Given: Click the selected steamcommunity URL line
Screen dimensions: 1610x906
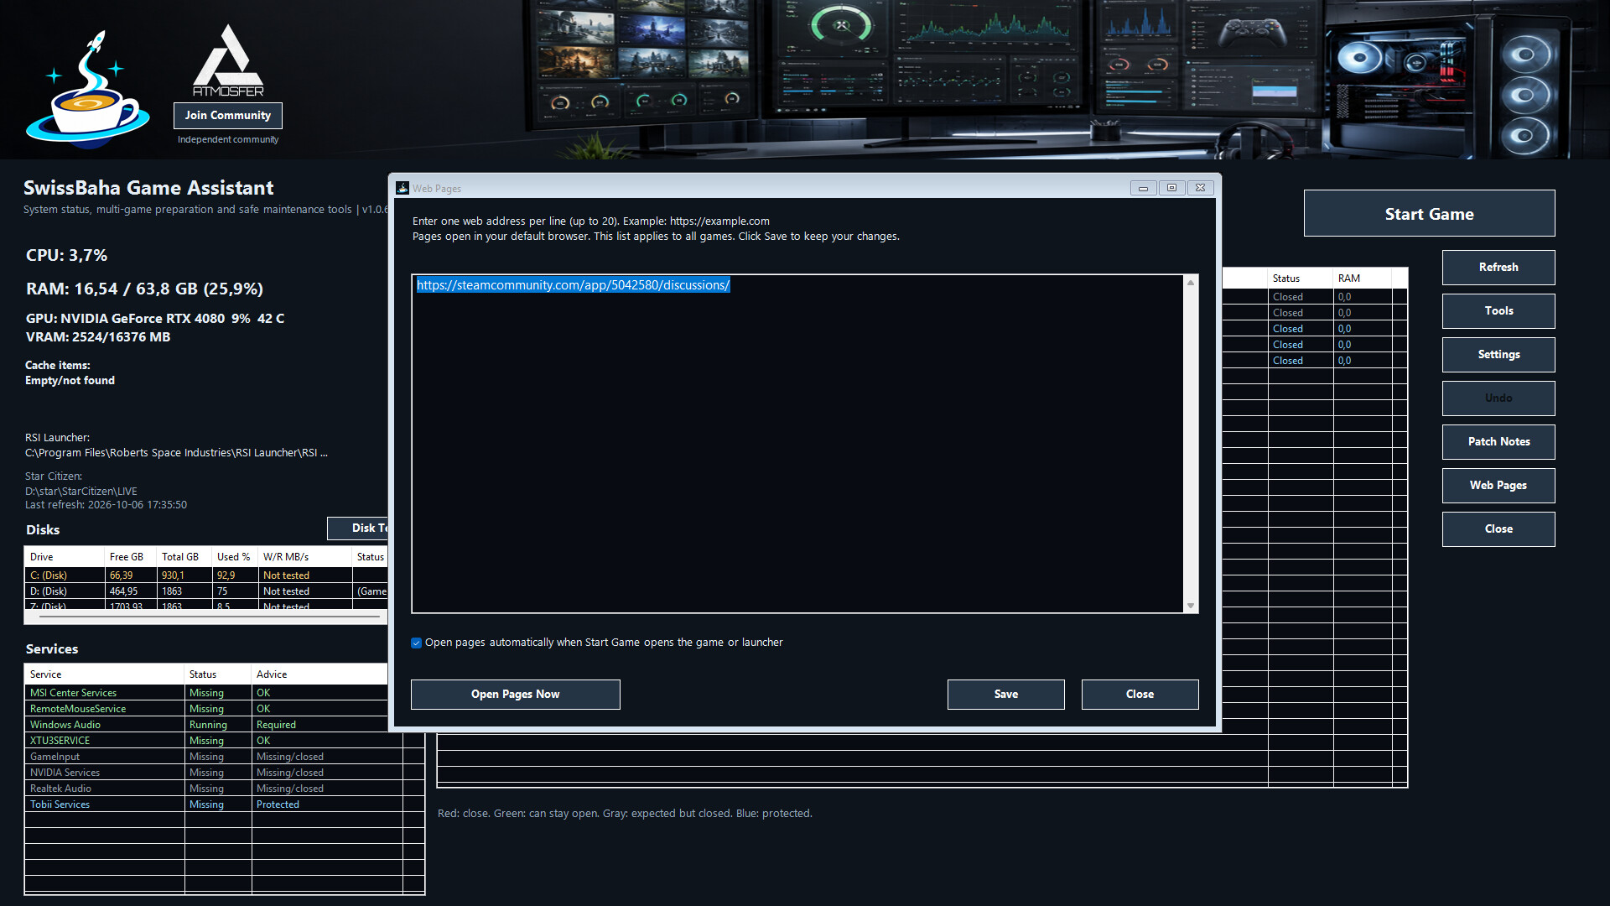Looking at the screenshot, I should [574, 285].
